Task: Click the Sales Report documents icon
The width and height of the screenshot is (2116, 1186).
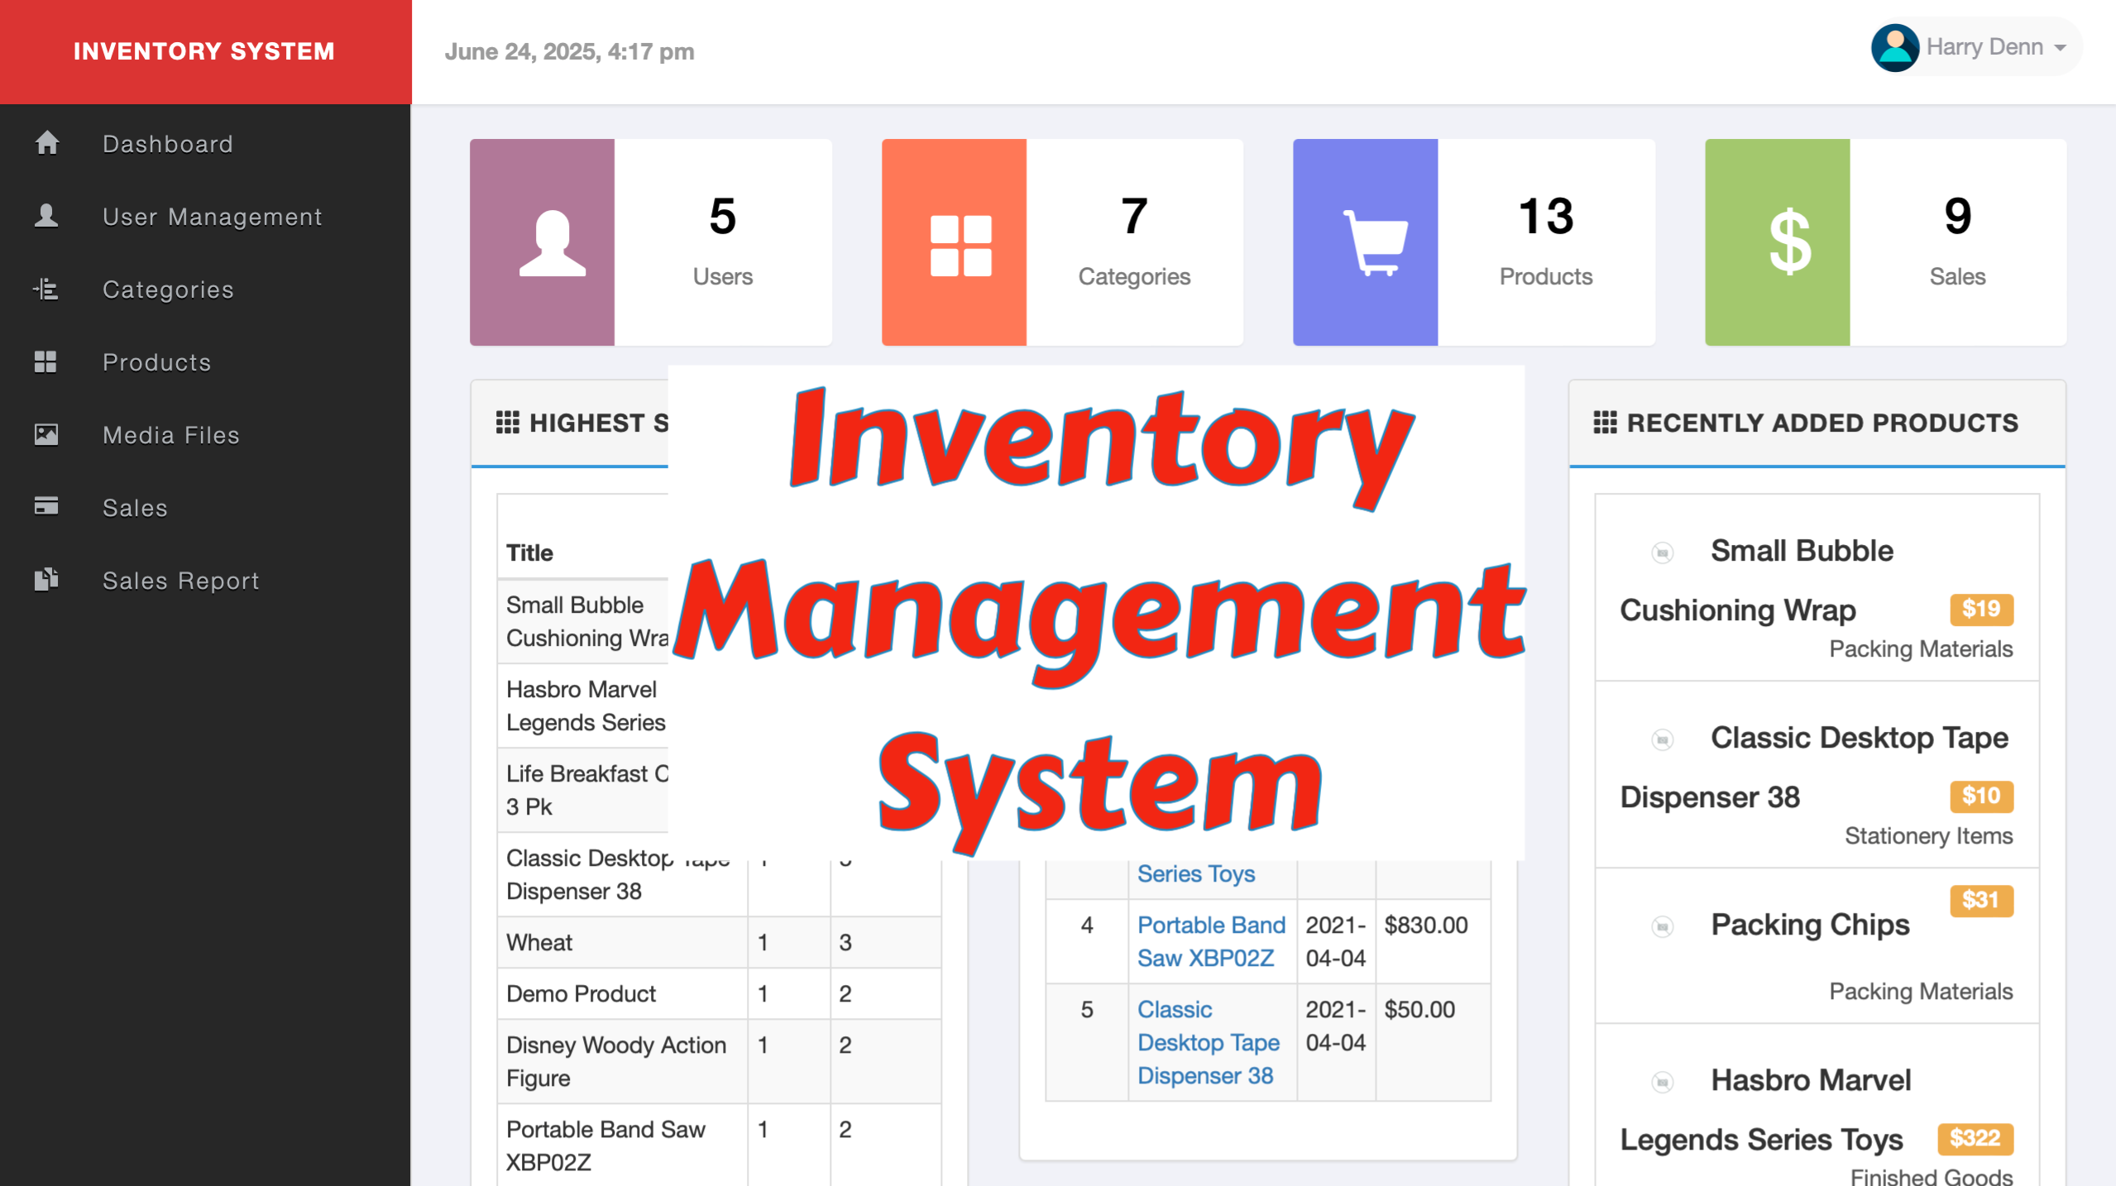Action: [46, 579]
